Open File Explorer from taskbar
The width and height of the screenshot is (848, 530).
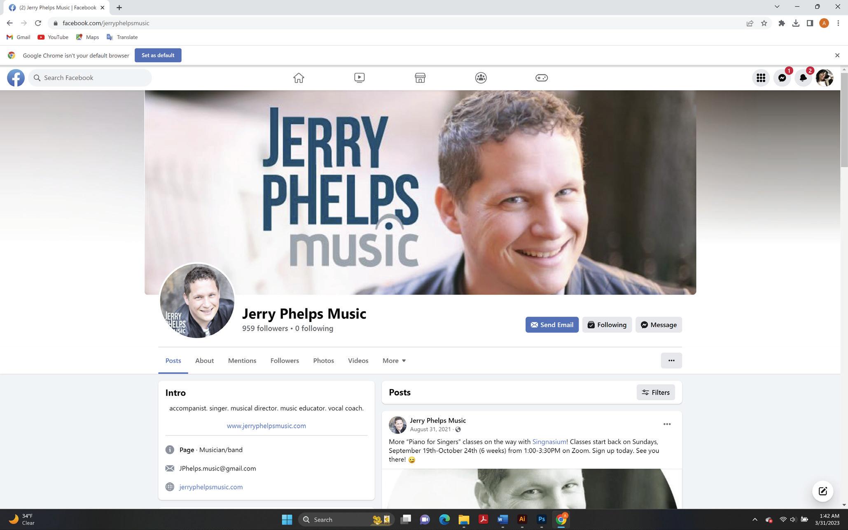point(463,520)
